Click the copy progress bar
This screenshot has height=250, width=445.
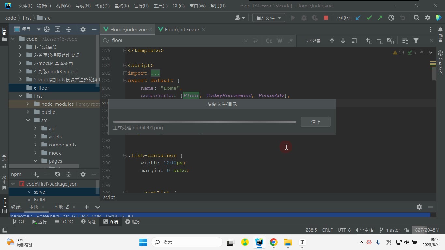(205, 122)
